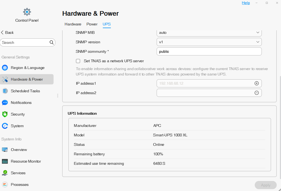Click the Control Panel gear icon
Viewport: 281px width, 191px height.
tap(27, 12)
